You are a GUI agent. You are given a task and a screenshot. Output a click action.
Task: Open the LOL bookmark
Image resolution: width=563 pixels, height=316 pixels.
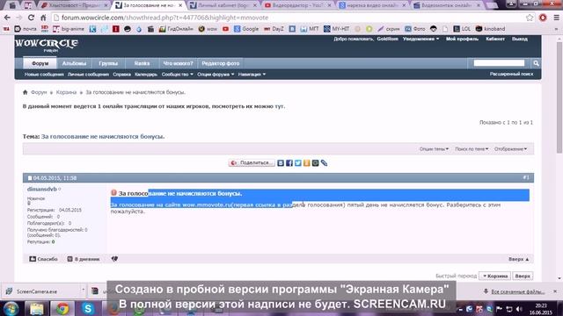click(x=462, y=29)
